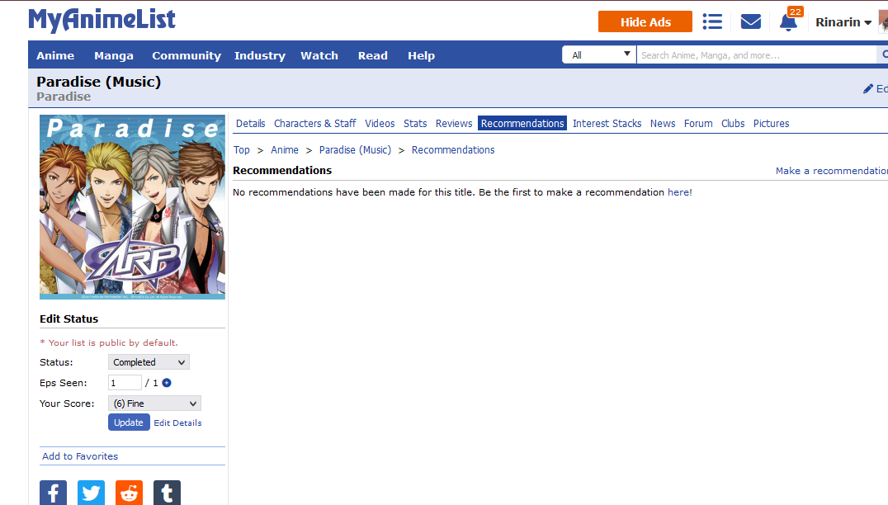Viewport: 888px width, 505px height.
Task: Share on Twitter icon
Action: coord(91,493)
